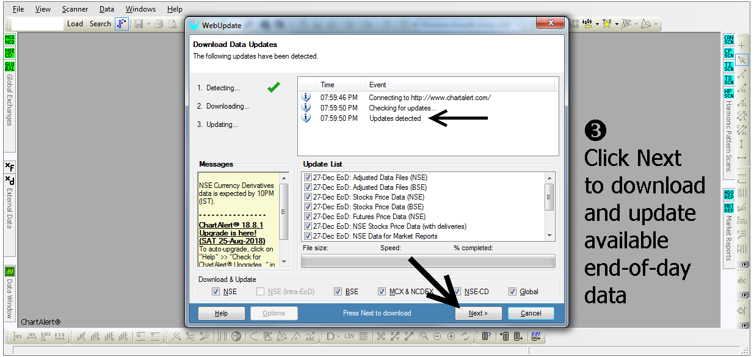754x357 pixels.
Task: Uncheck 27-Dec EoD: NSE Data for Market Reports
Action: tap(308, 236)
